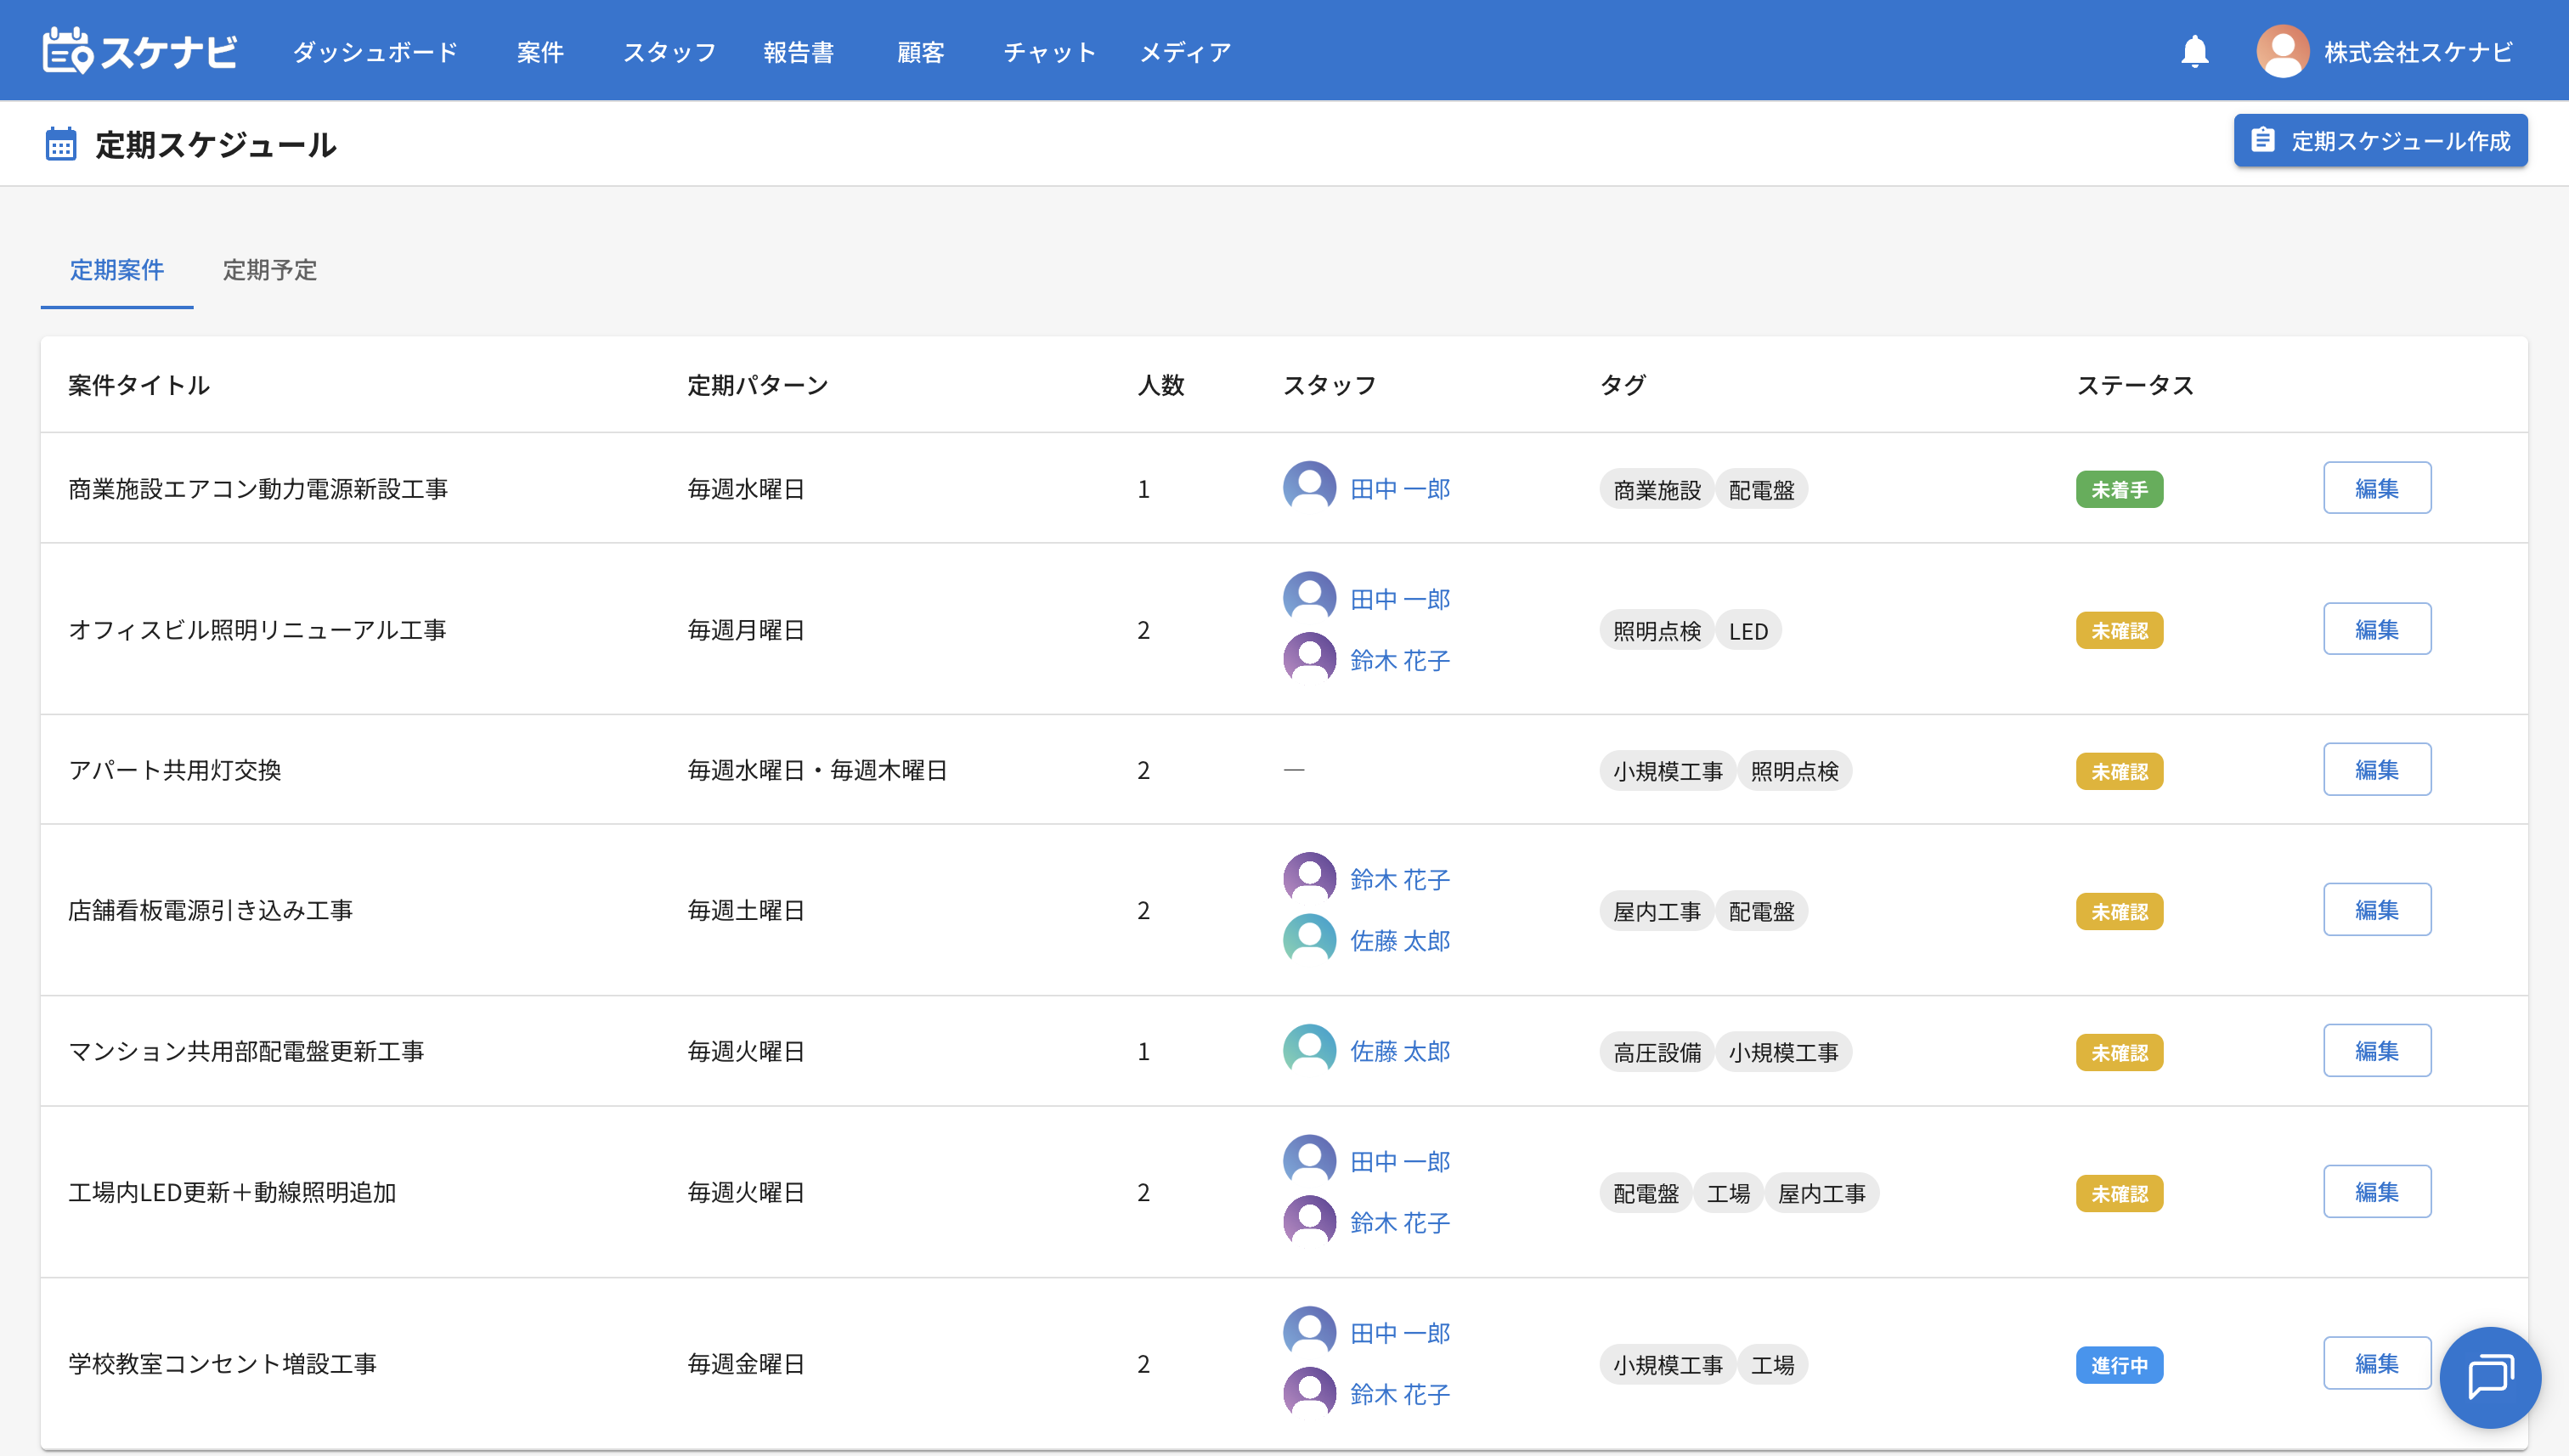2569x1456 pixels.
Task: Open 鈴木 花子 link in オフィスビル row
Action: 1399,660
